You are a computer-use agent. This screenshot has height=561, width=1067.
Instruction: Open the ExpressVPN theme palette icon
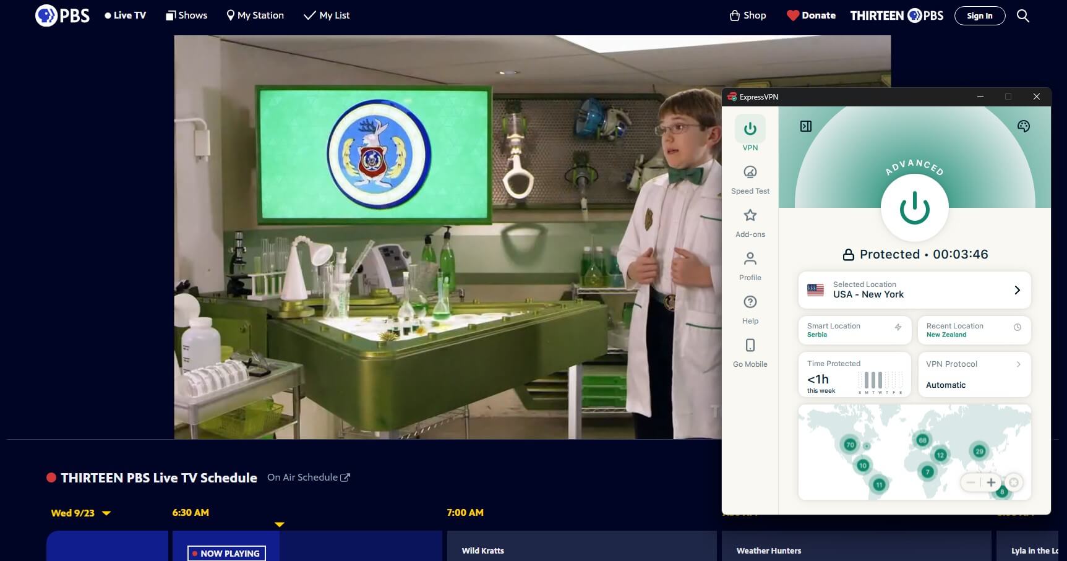[x=1024, y=126]
